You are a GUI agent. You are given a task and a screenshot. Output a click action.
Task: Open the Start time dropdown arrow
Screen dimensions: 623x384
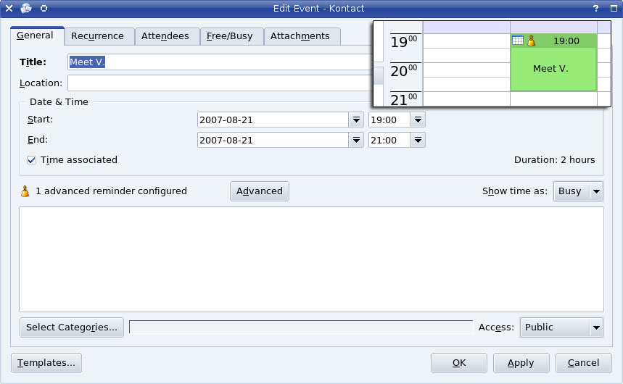[x=418, y=120]
